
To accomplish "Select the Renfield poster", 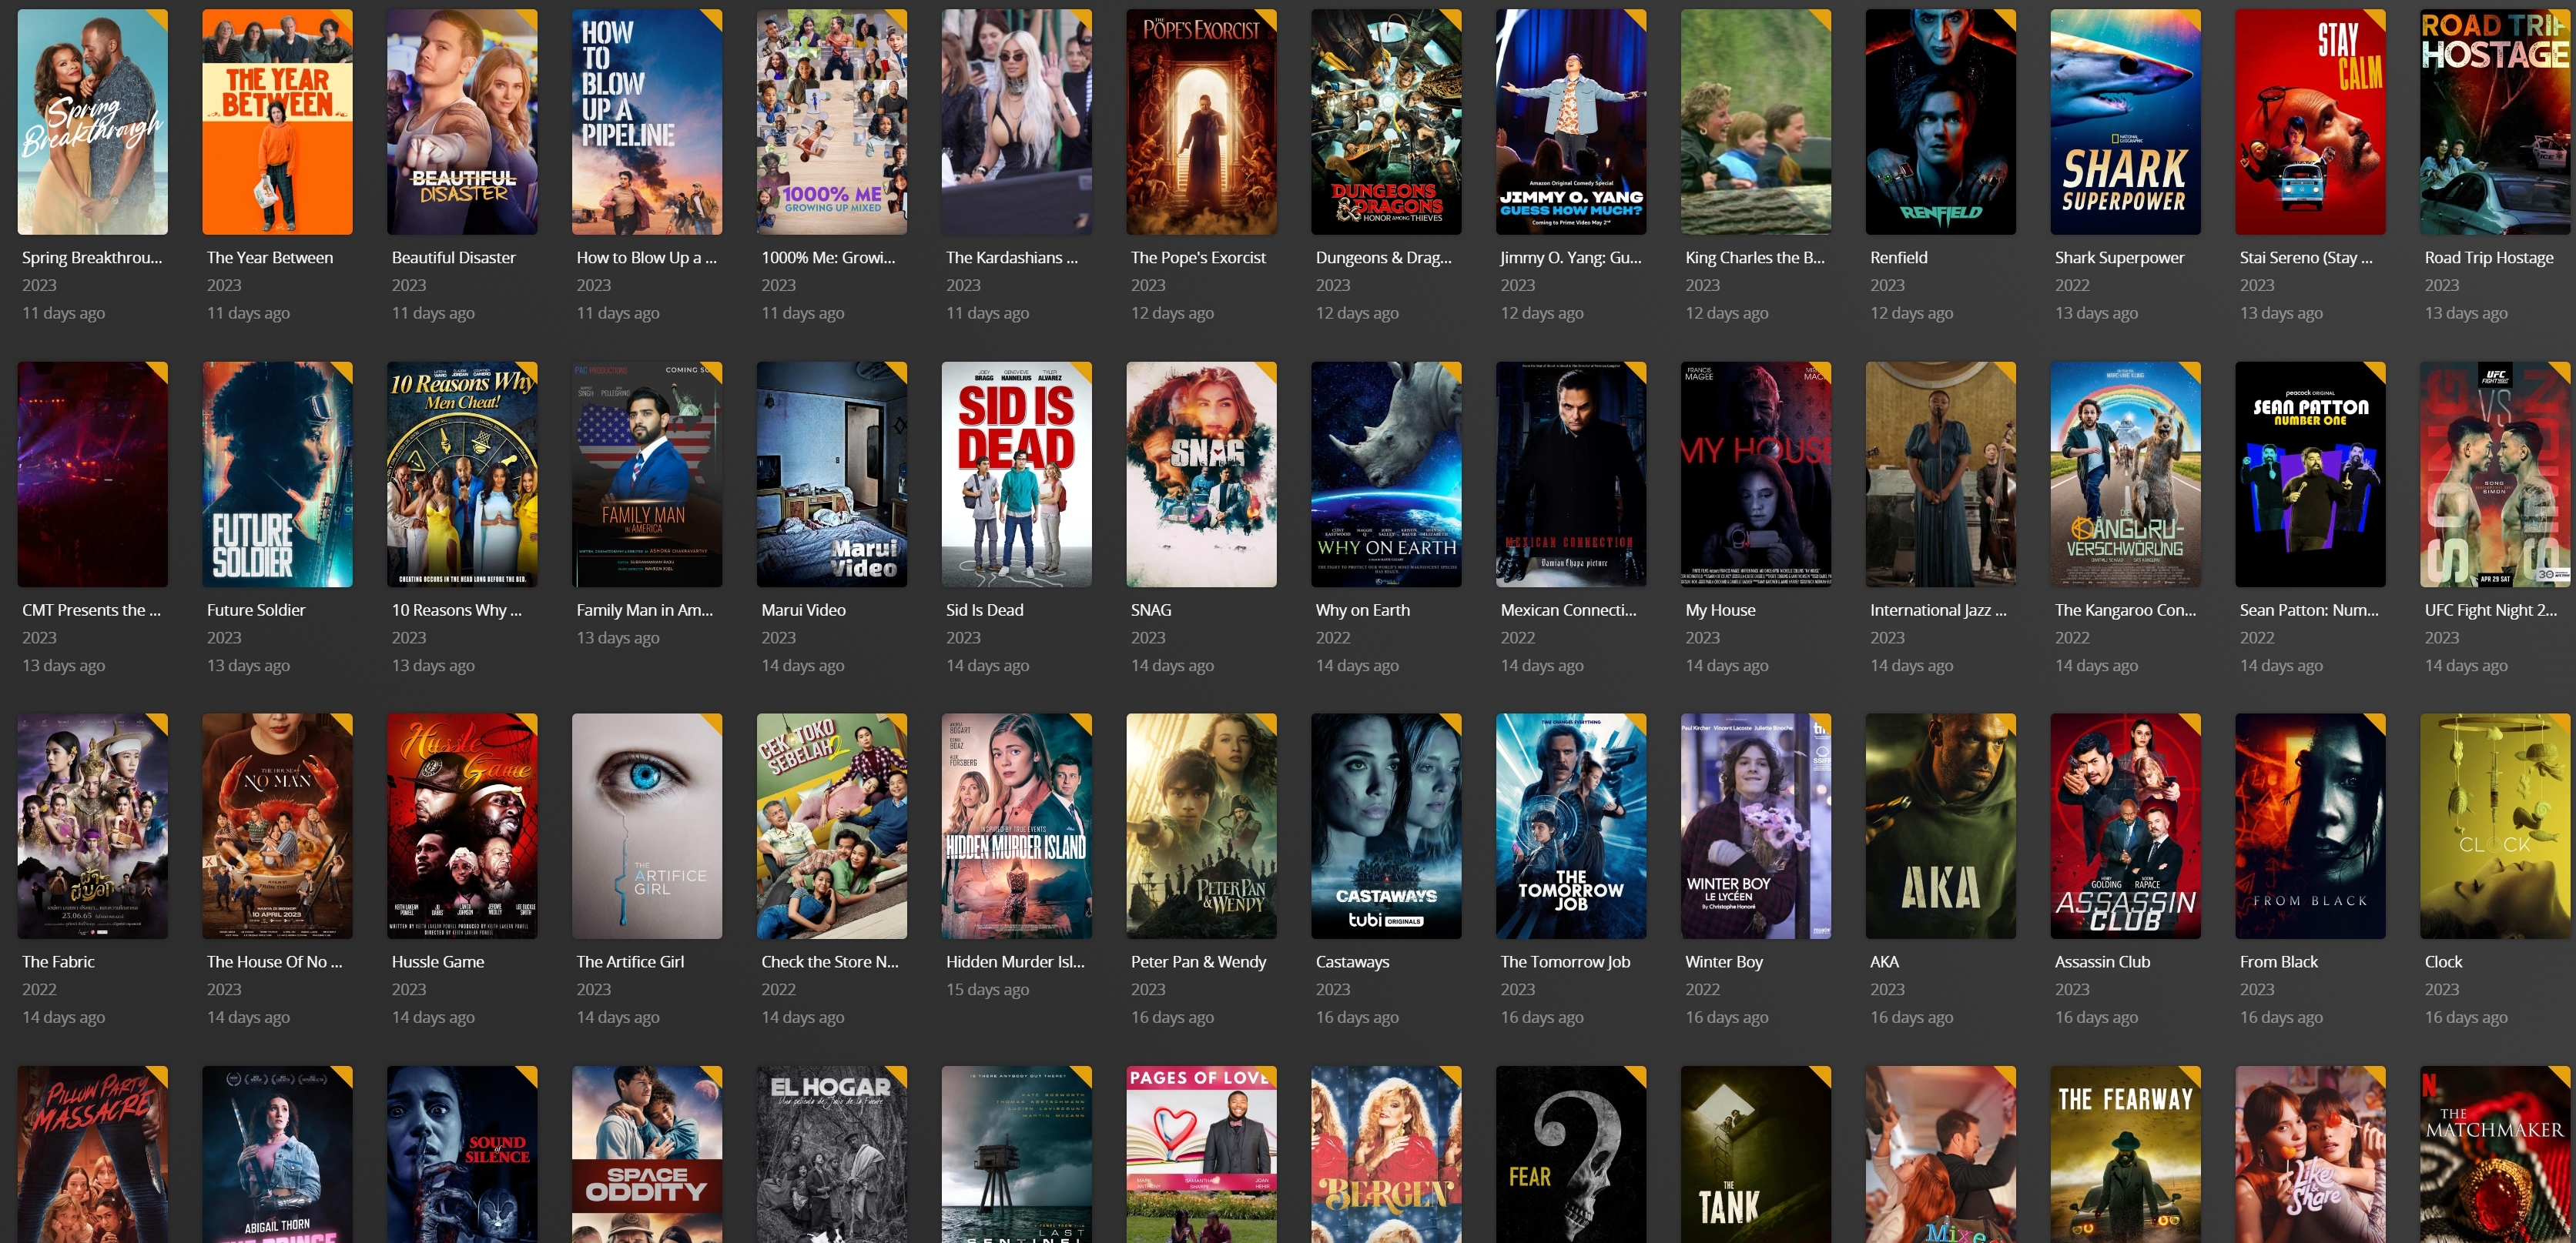I will (1941, 122).
